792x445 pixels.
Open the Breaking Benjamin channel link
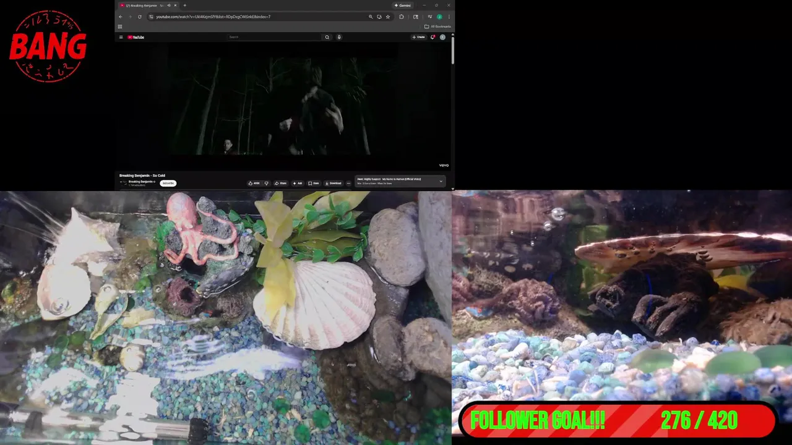coord(142,182)
